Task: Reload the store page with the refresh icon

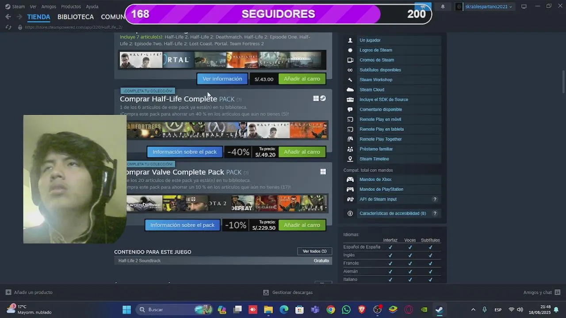Action: (8, 27)
